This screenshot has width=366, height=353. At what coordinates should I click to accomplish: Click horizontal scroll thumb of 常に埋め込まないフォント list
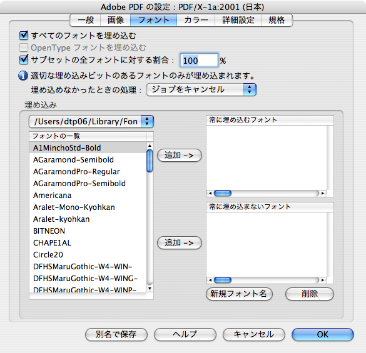pyautogui.click(x=223, y=280)
